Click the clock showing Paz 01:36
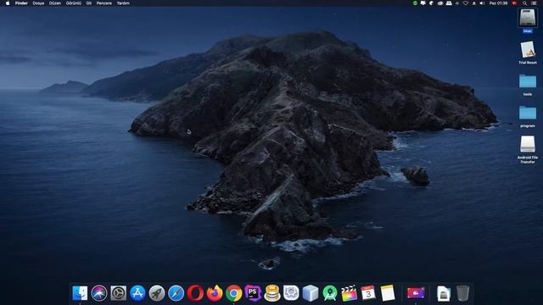The image size is (543, 305). pos(498,3)
